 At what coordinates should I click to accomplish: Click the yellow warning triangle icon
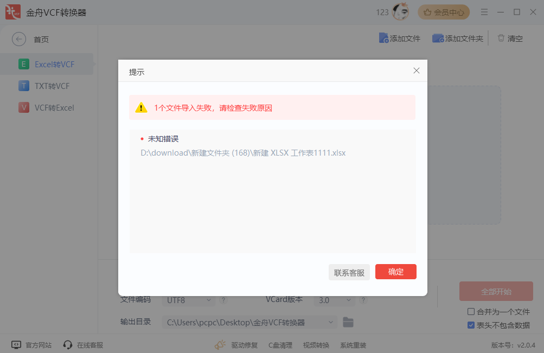[x=141, y=107]
